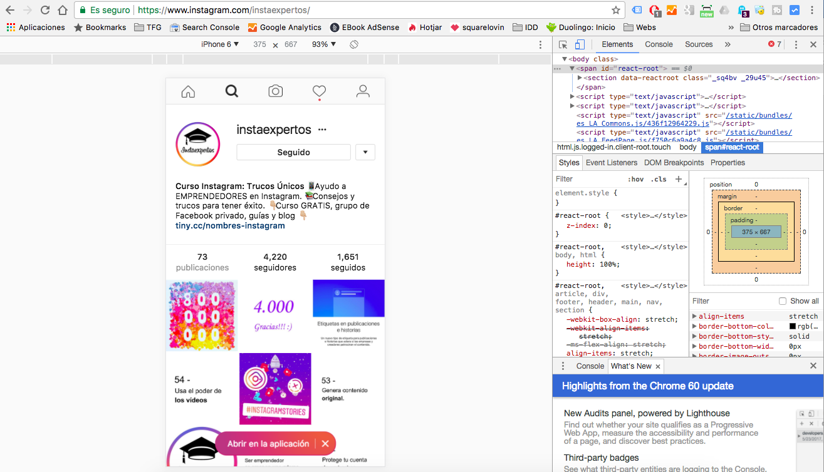Toggle the .cls classes button

tap(659, 179)
